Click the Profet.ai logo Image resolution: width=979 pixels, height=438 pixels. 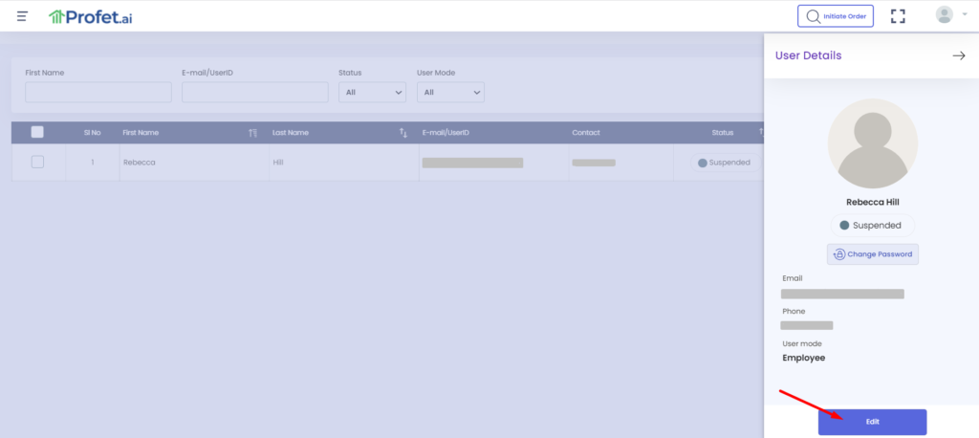click(x=91, y=16)
